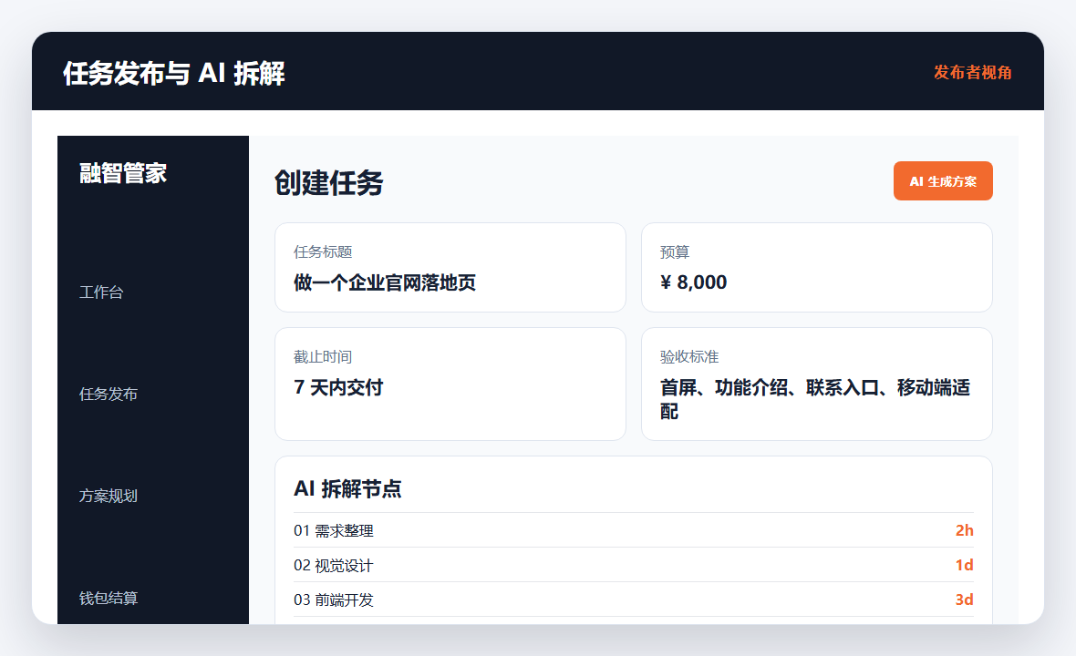Click the 验收标准 field text
The image size is (1076, 656).
[814, 399]
